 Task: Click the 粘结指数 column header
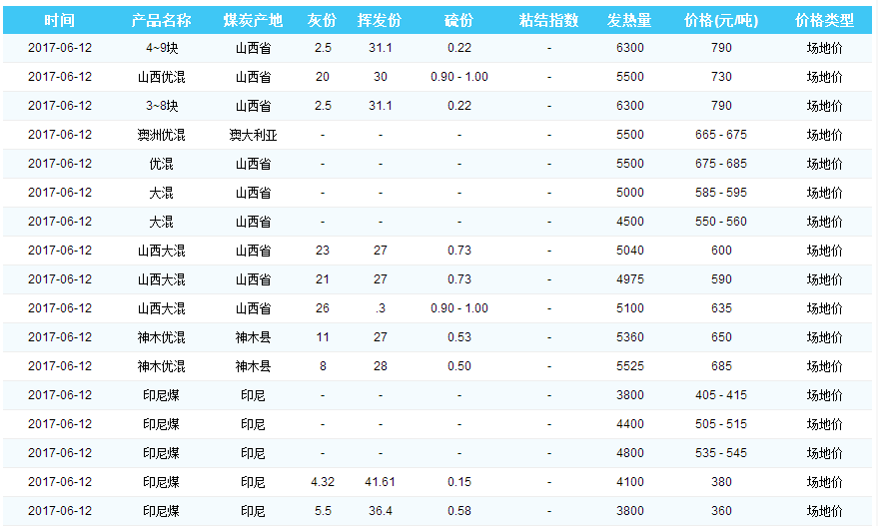point(548,20)
